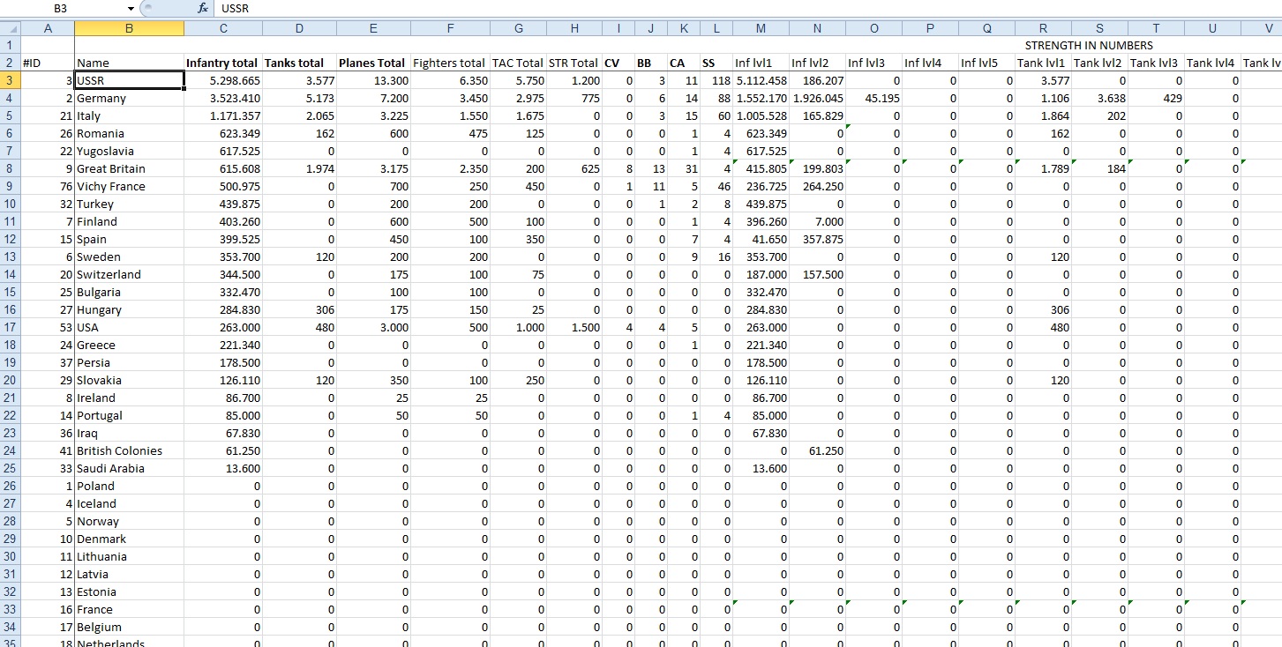The width and height of the screenshot is (1282, 647).
Task: Click the Name header cell
Action: pyautogui.click(x=130, y=63)
